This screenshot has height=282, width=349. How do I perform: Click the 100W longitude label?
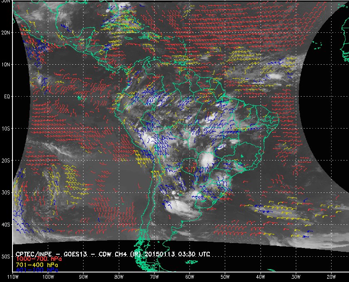click(x=48, y=277)
